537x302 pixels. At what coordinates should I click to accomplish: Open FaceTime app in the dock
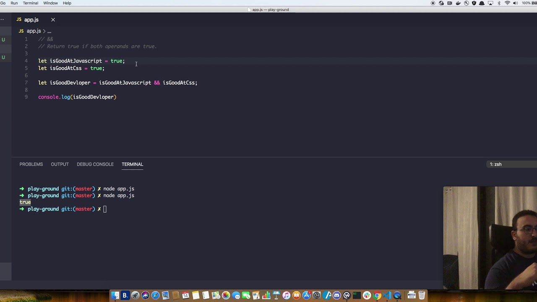point(246,296)
